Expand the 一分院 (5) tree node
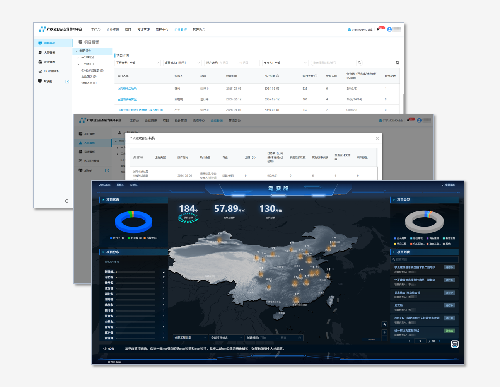 point(78,58)
